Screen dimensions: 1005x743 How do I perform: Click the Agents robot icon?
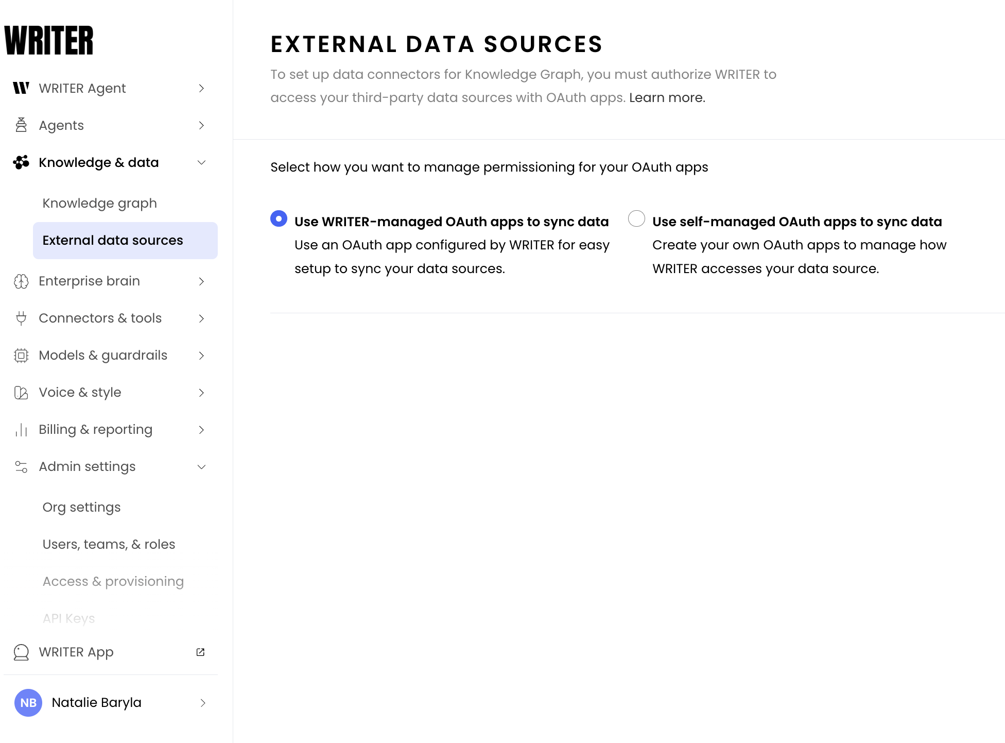tap(21, 125)
